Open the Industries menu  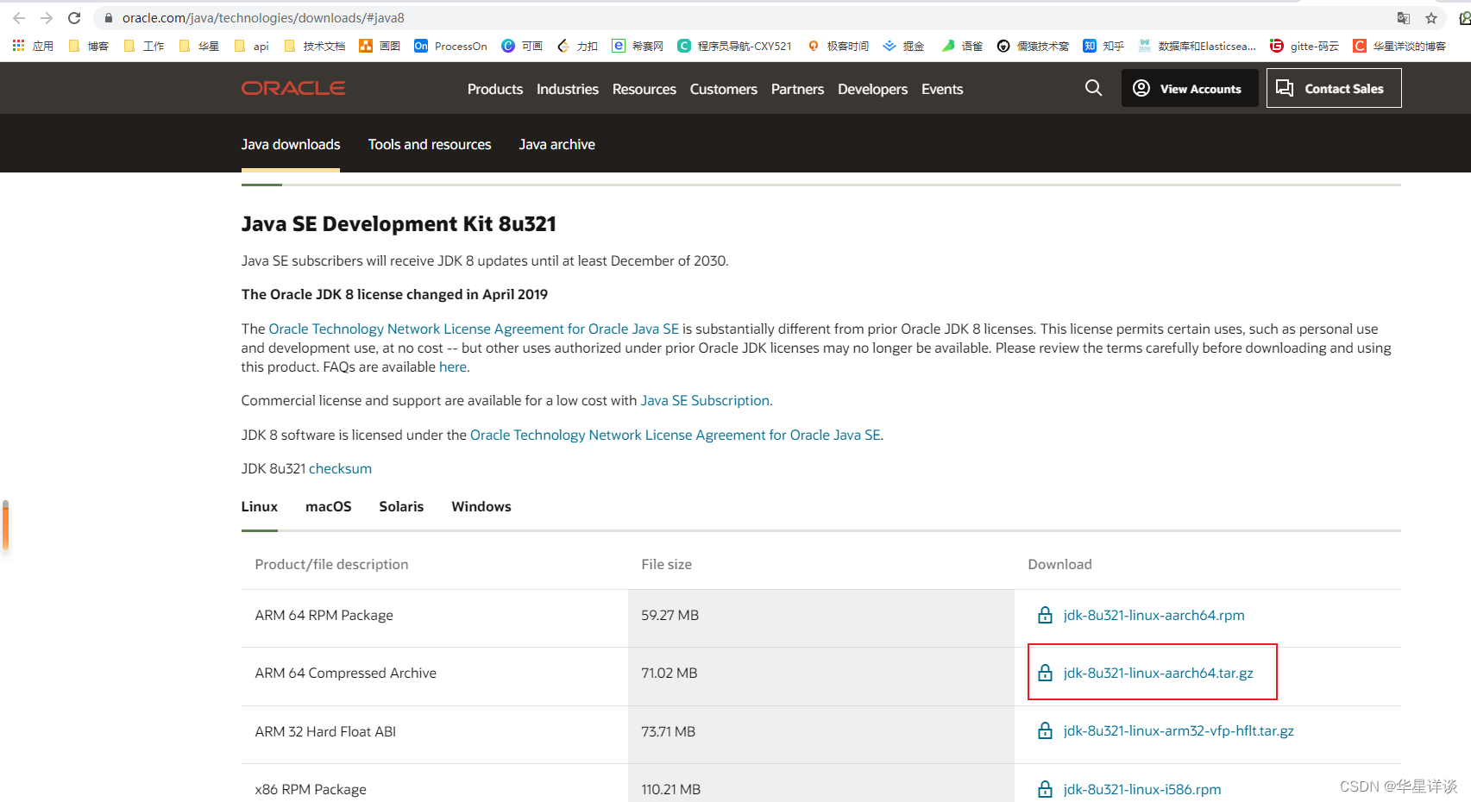click(568, 89)
